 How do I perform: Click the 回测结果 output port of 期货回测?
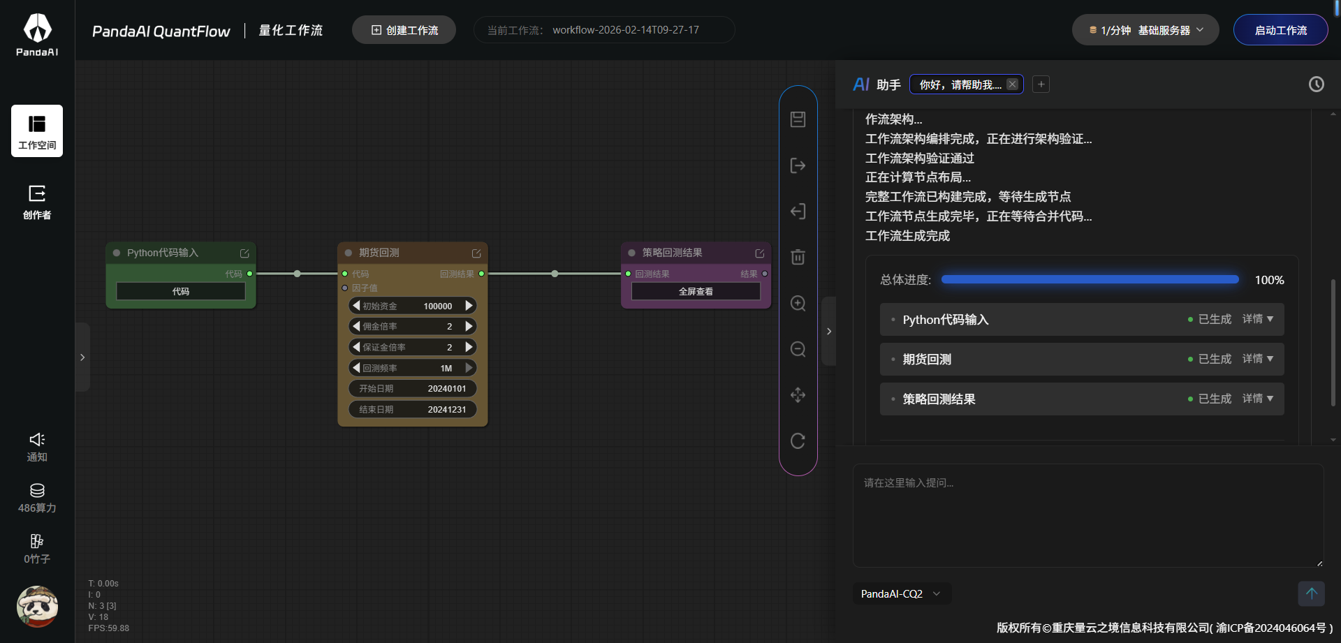481,274
